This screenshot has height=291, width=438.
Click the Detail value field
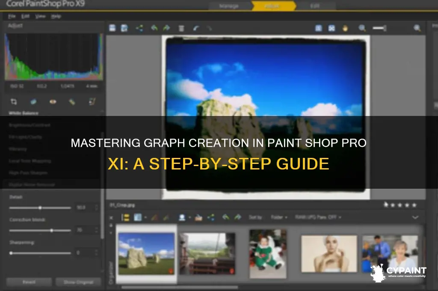(84, 208)
